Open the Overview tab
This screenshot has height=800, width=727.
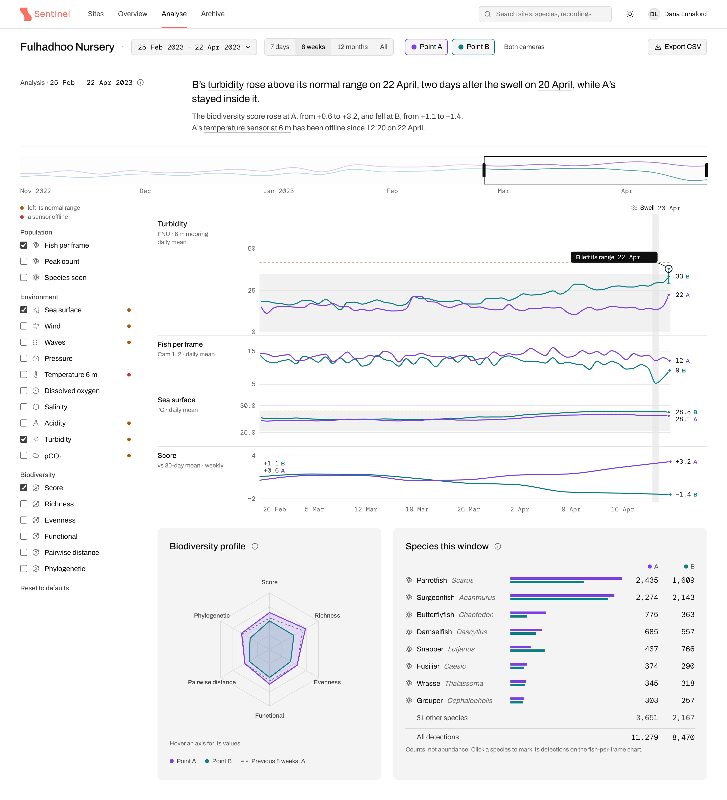[x=132, y=14]
